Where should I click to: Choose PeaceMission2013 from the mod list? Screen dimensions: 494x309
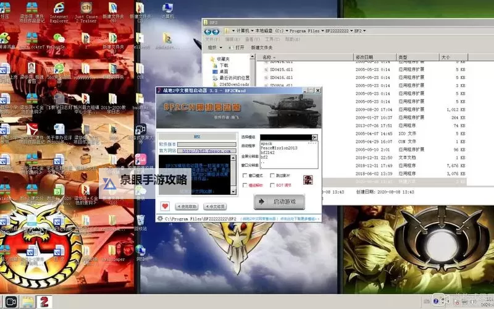coord(279,148)
